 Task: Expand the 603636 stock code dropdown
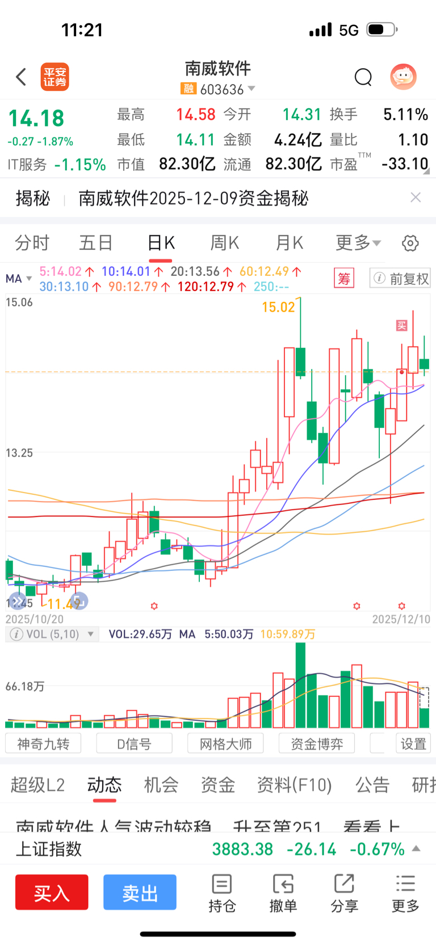(x=251, y=89)
